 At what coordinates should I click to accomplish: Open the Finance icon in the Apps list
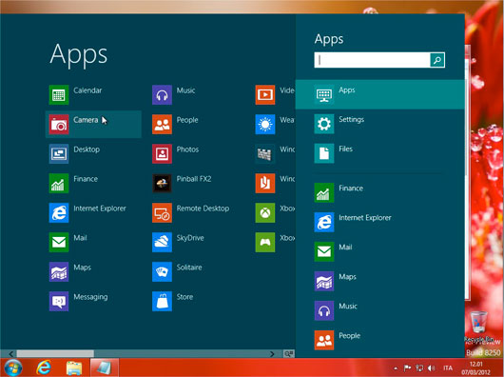pyautogui.click(x=59, y=184)
